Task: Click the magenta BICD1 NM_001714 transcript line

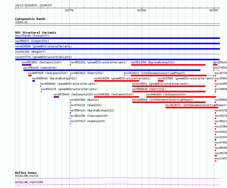Action: click(x=117, y=178)
